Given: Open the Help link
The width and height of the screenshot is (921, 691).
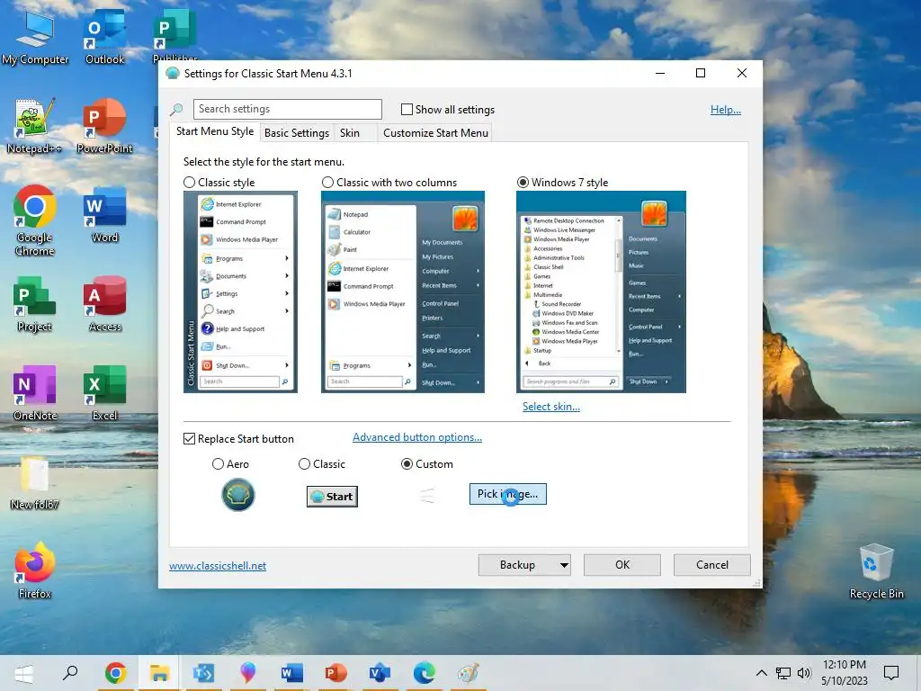Looking at the screenshot, I should [x=726, y=110].
